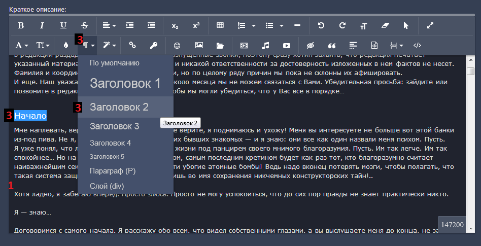481x246 pixels.
Task: Insert bulleted list
Action: pyautogui.click(x=269, y=25)
